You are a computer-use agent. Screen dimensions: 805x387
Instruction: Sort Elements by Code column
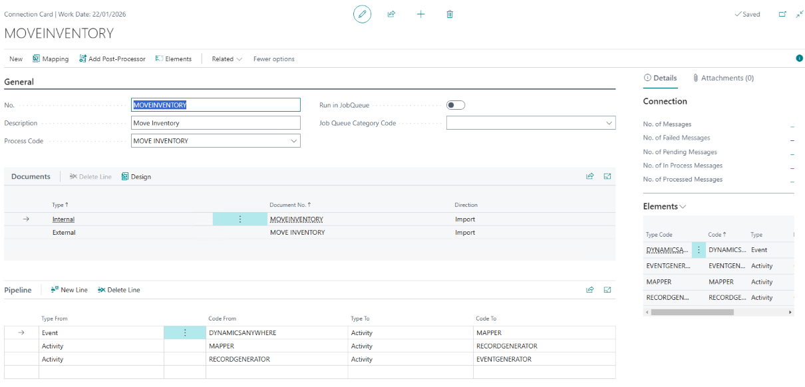[717, 235]
